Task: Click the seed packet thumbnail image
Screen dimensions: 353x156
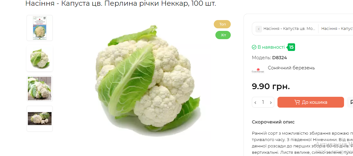Action: [x=40, y=28]
